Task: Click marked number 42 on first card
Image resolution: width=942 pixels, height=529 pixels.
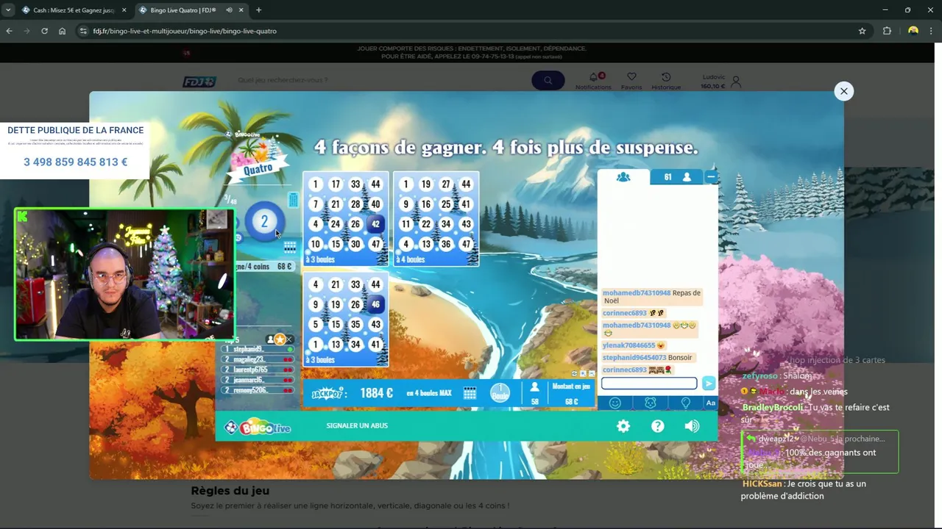Action: click(x=375, y=224)
